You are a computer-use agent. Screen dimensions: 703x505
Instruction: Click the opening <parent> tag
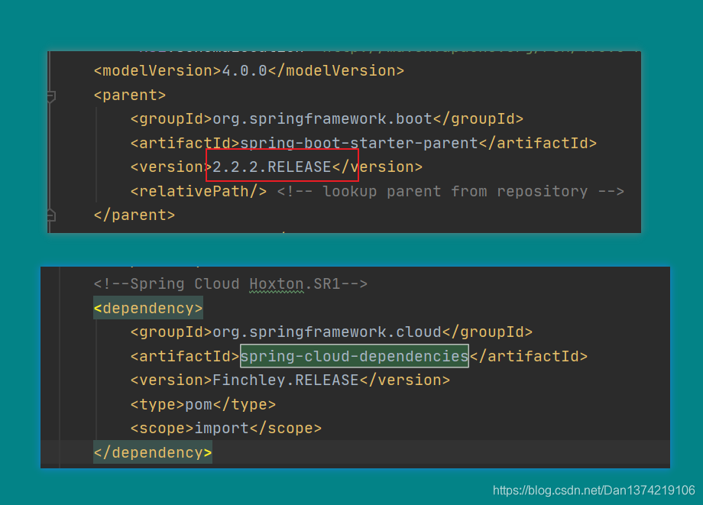(130, 95)
